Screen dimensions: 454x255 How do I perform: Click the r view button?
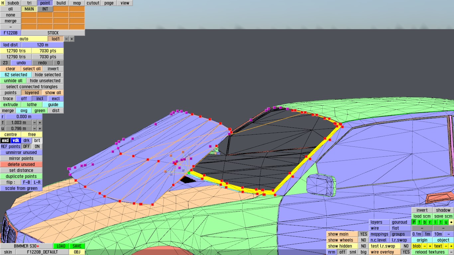(x=430, y=222)
